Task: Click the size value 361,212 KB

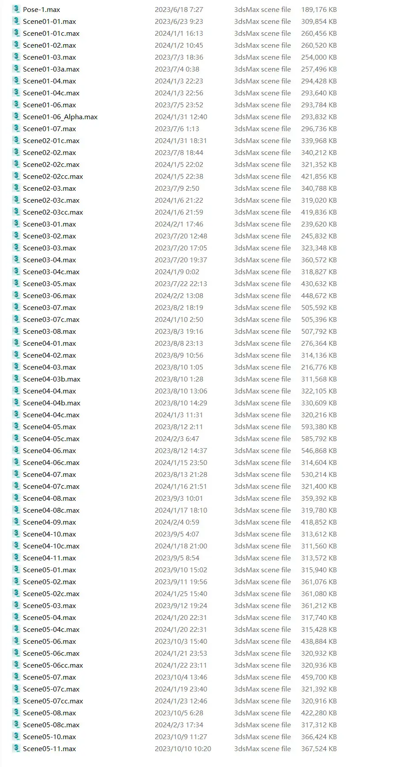Action: click(x=319, y=605)
